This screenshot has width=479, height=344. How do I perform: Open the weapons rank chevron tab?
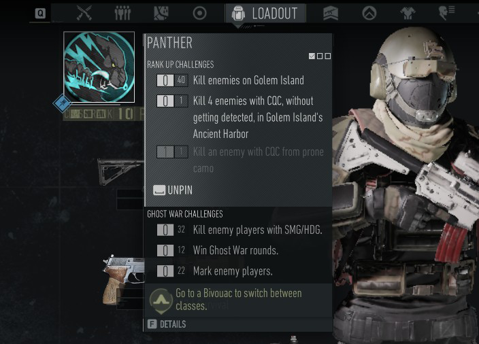tap(331, 13)
